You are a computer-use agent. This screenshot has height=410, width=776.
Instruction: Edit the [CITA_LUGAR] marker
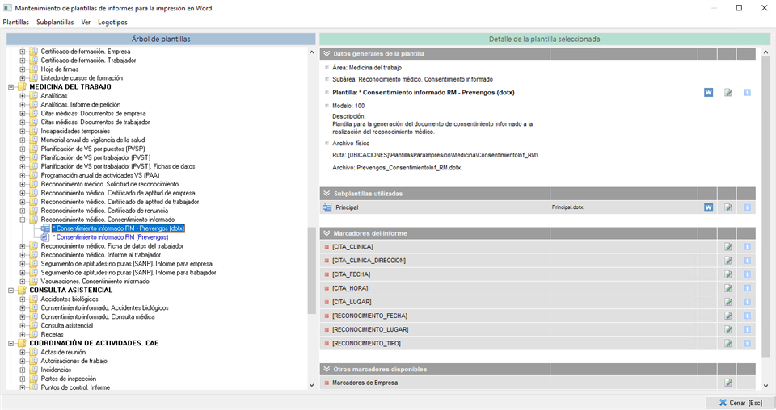coord(727,302)
